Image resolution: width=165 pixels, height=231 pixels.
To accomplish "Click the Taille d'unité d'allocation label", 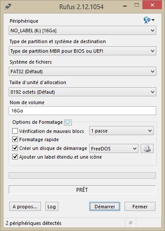I will point(38,82).
